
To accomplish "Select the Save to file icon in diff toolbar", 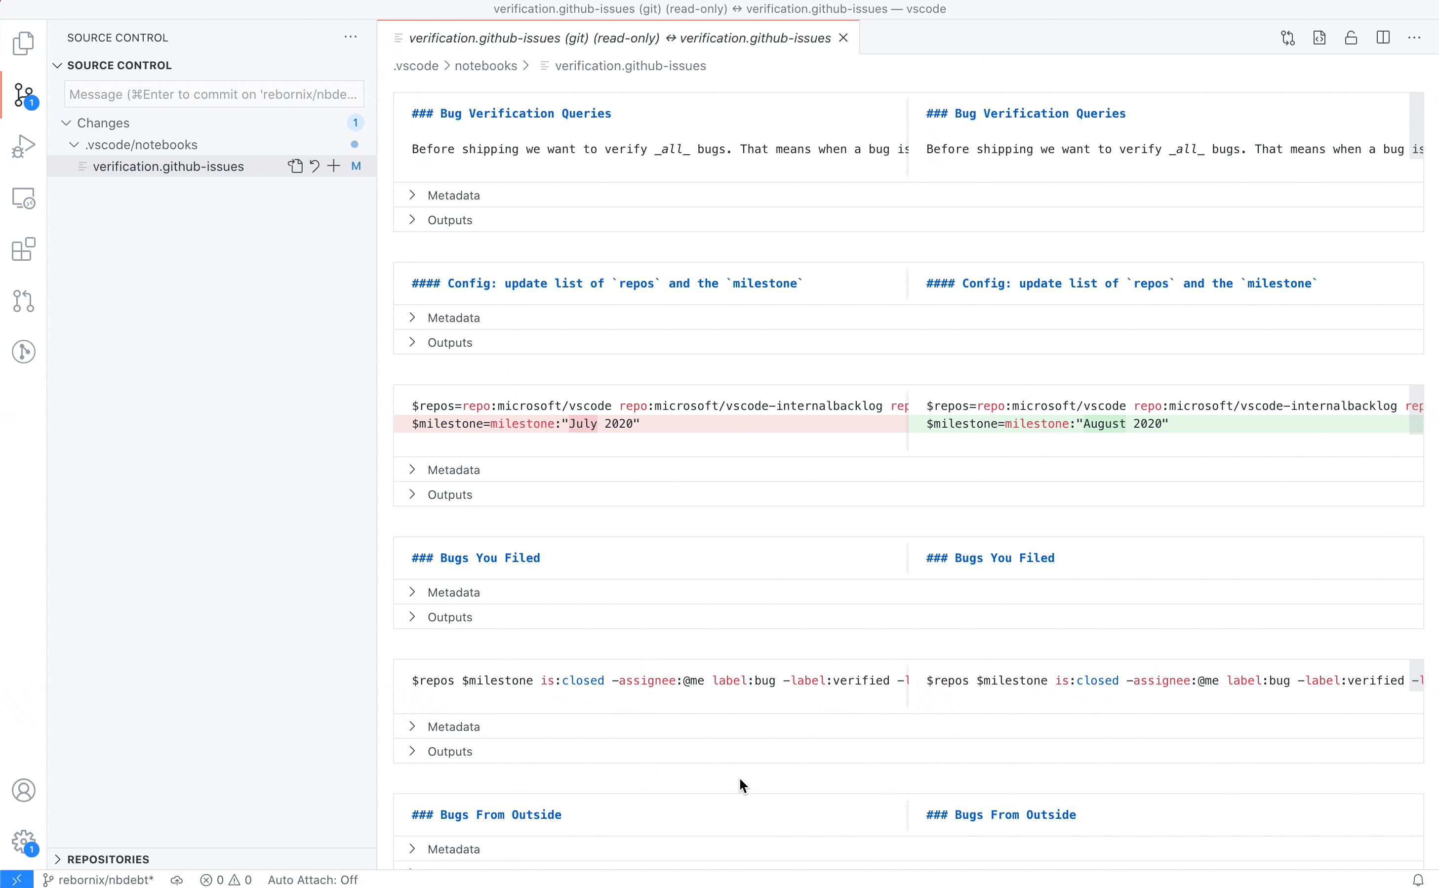I will [x=1320, y=38].
